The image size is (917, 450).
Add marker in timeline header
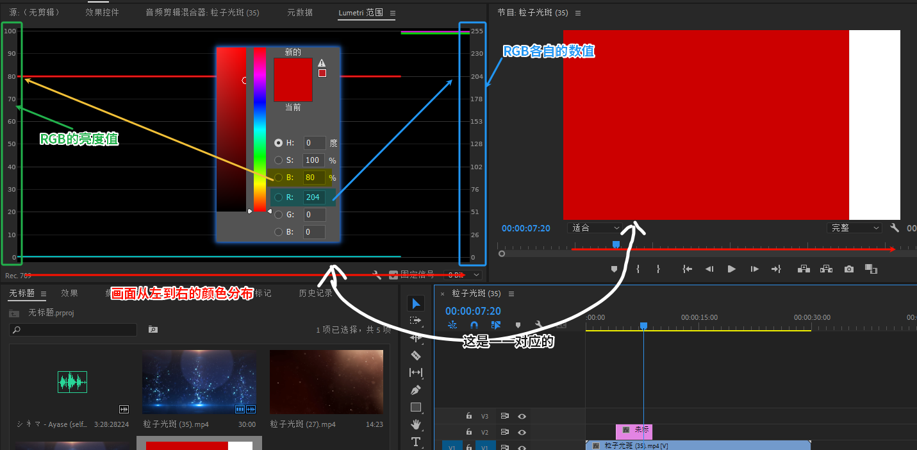[518, 325]
